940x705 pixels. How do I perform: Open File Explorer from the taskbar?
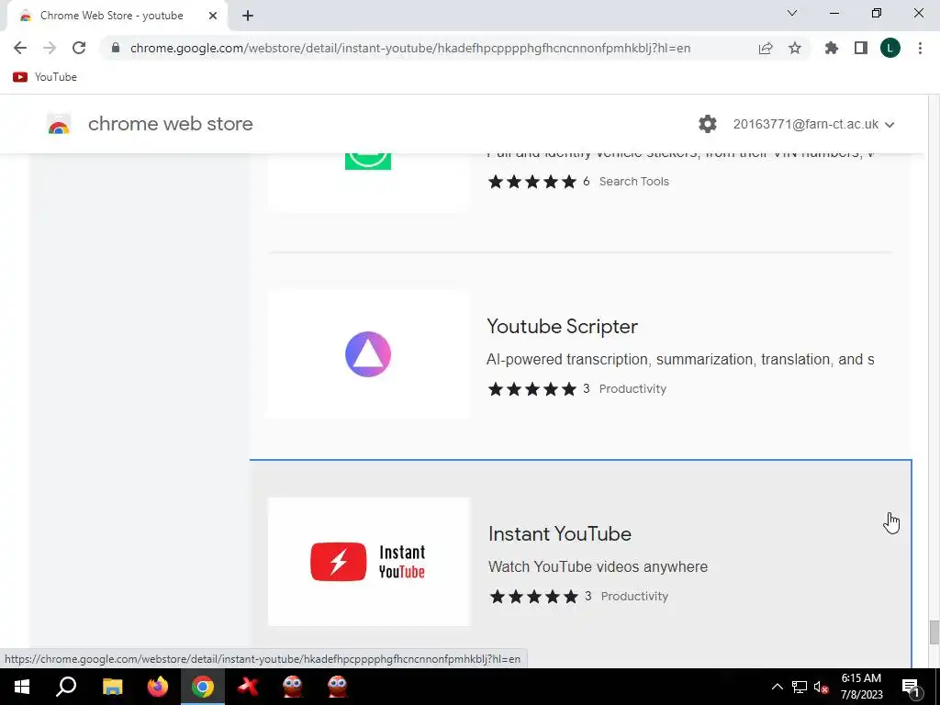(x=112, y=687)
